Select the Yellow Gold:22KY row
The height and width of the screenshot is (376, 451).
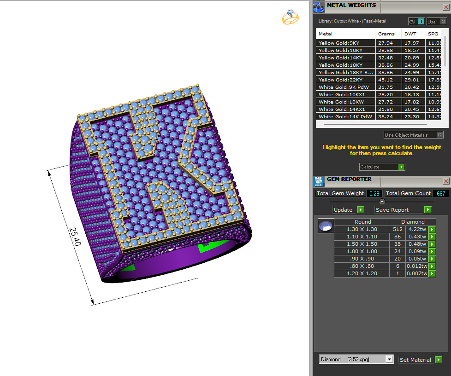point(379,80)
